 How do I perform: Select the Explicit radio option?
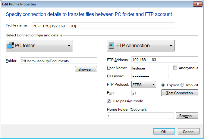coord(163,85)
